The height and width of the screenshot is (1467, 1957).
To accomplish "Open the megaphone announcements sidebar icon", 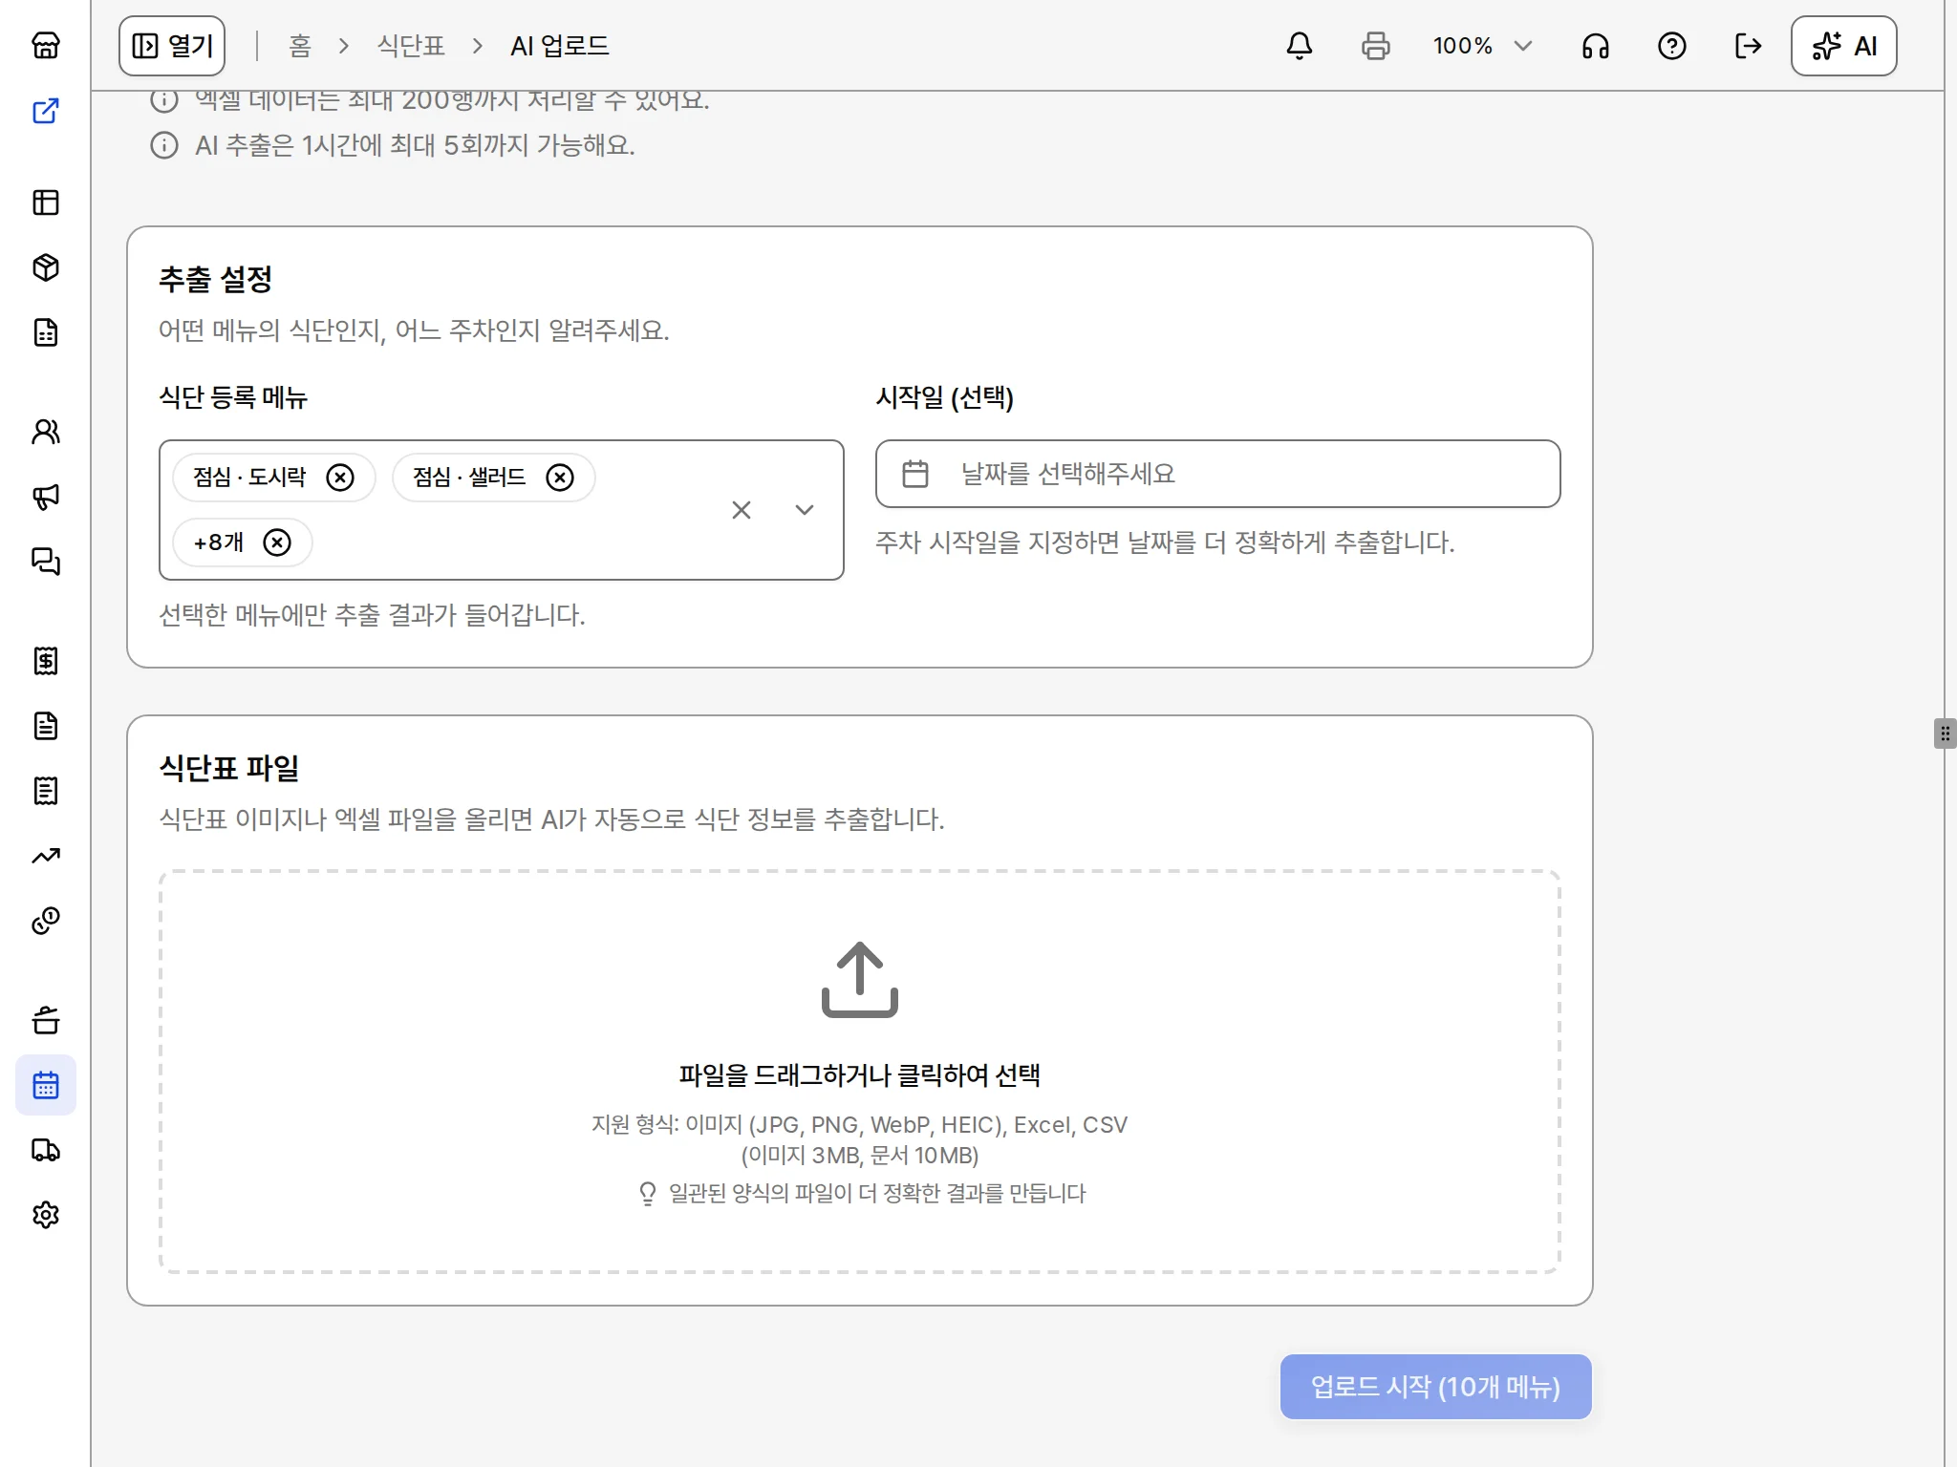I will tap(46, 497).
